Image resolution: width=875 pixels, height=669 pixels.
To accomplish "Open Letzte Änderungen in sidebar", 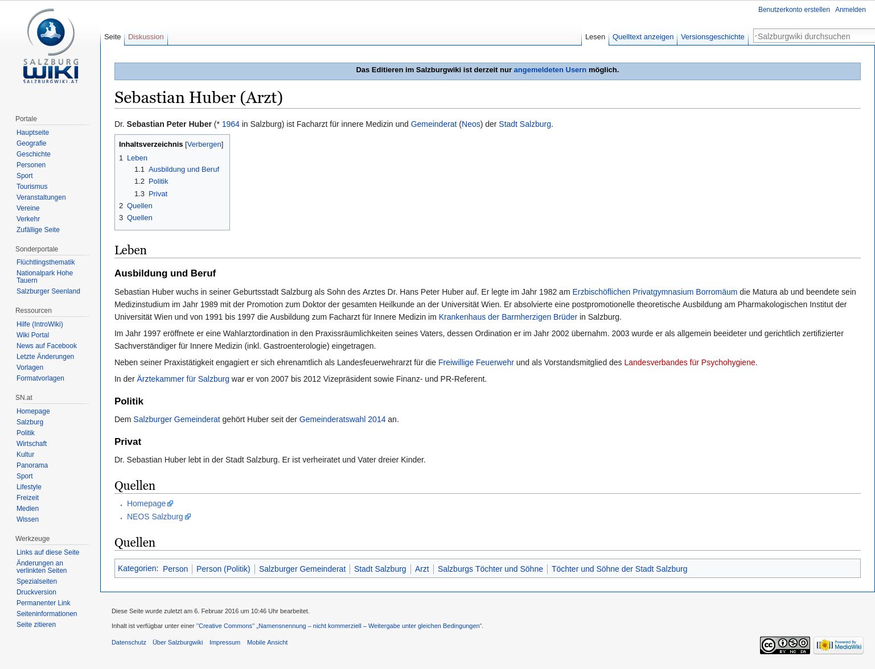I will click(45, 357).
